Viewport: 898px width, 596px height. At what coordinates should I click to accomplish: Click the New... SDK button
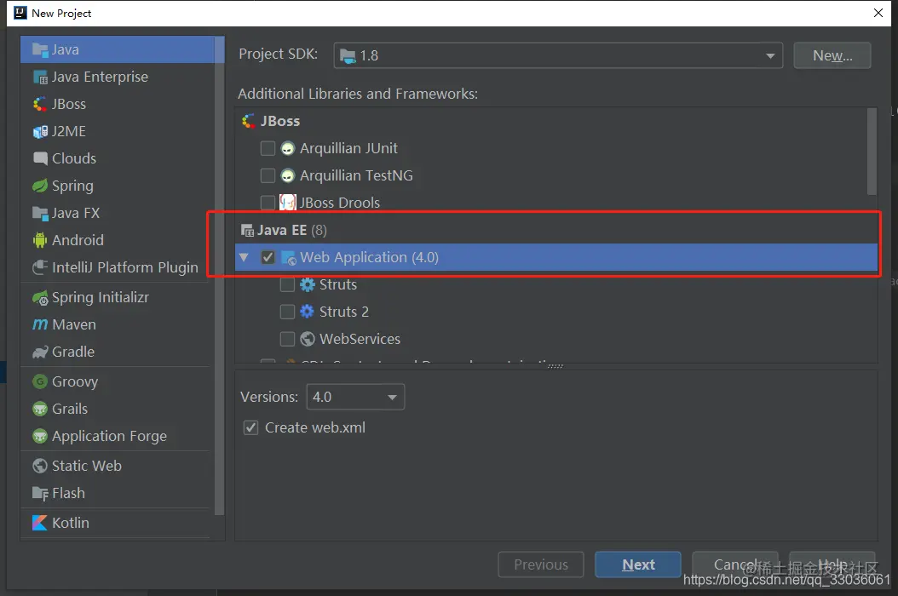coord(832,55)
